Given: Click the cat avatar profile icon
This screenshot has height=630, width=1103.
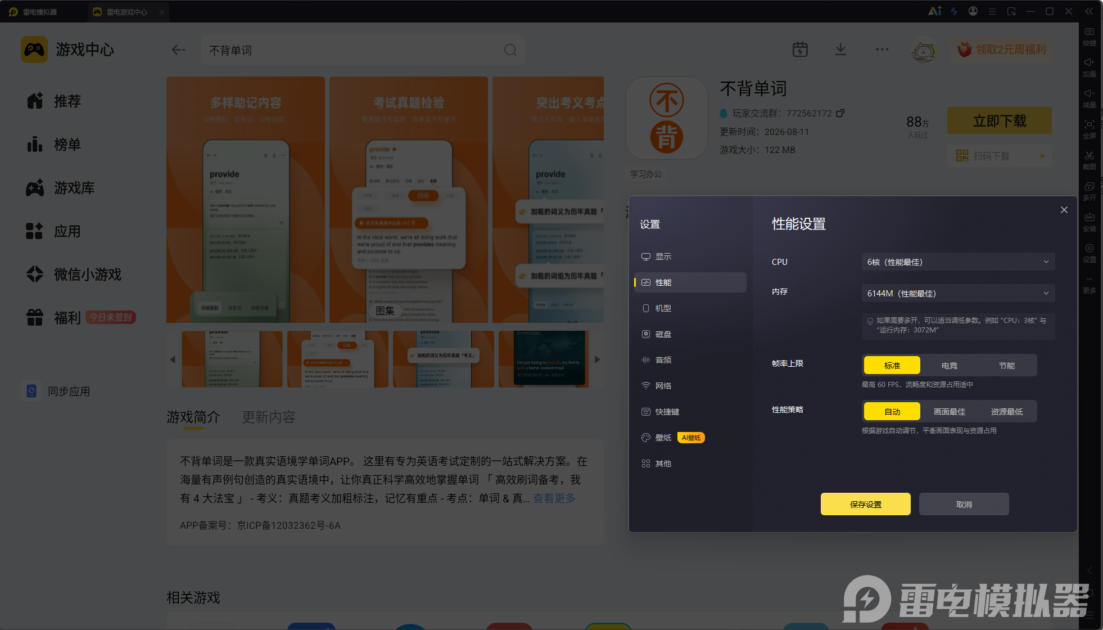Looking at the screenshot, I should (923, 50).
